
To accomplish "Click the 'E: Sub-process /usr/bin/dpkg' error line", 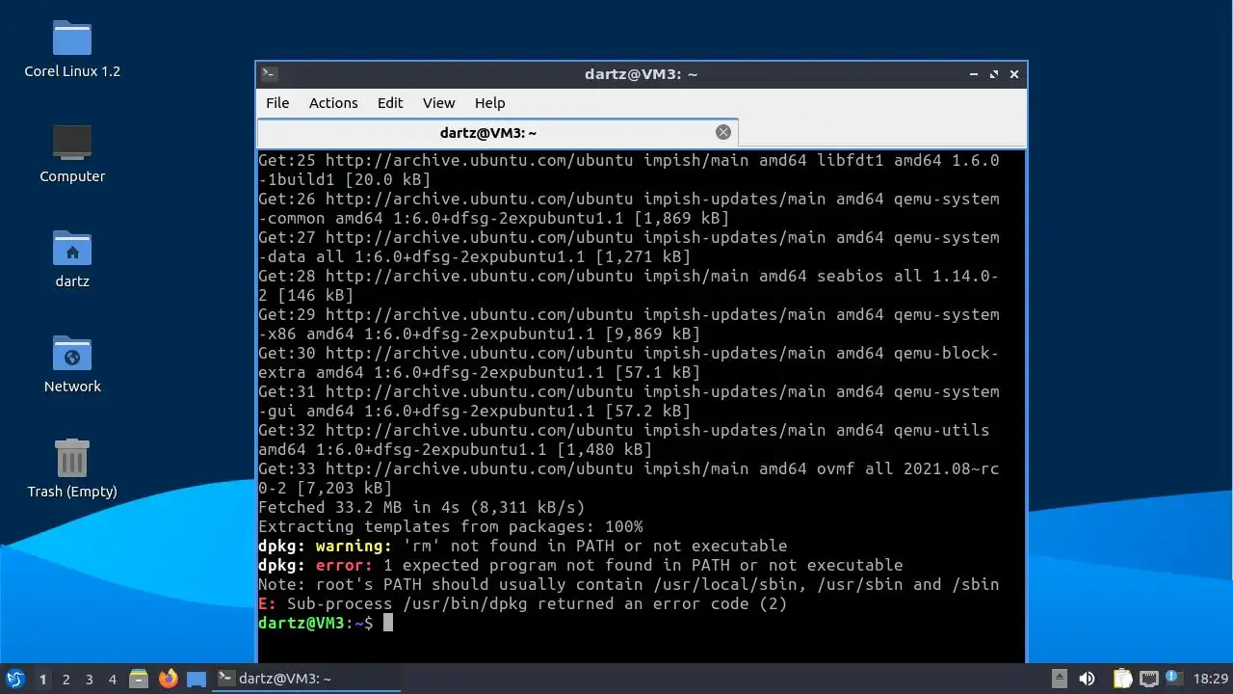I will pos(523,603).
